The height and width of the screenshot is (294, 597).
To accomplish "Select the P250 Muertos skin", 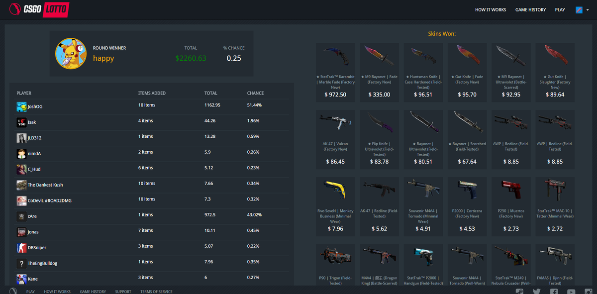I will point(511,206).
